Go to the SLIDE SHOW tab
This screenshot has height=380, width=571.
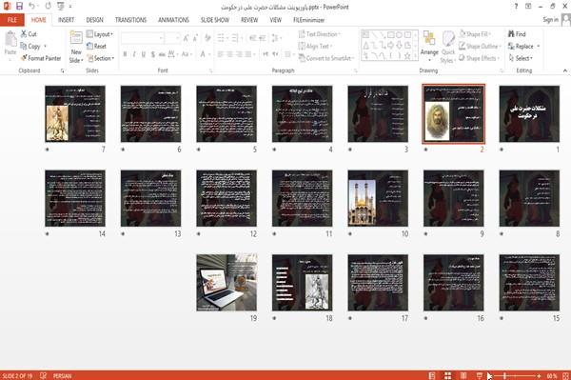tap(215, 20)
